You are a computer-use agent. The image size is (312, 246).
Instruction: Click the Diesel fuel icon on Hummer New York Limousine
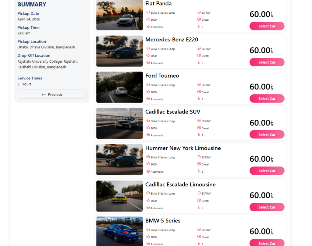pos(199,164)
